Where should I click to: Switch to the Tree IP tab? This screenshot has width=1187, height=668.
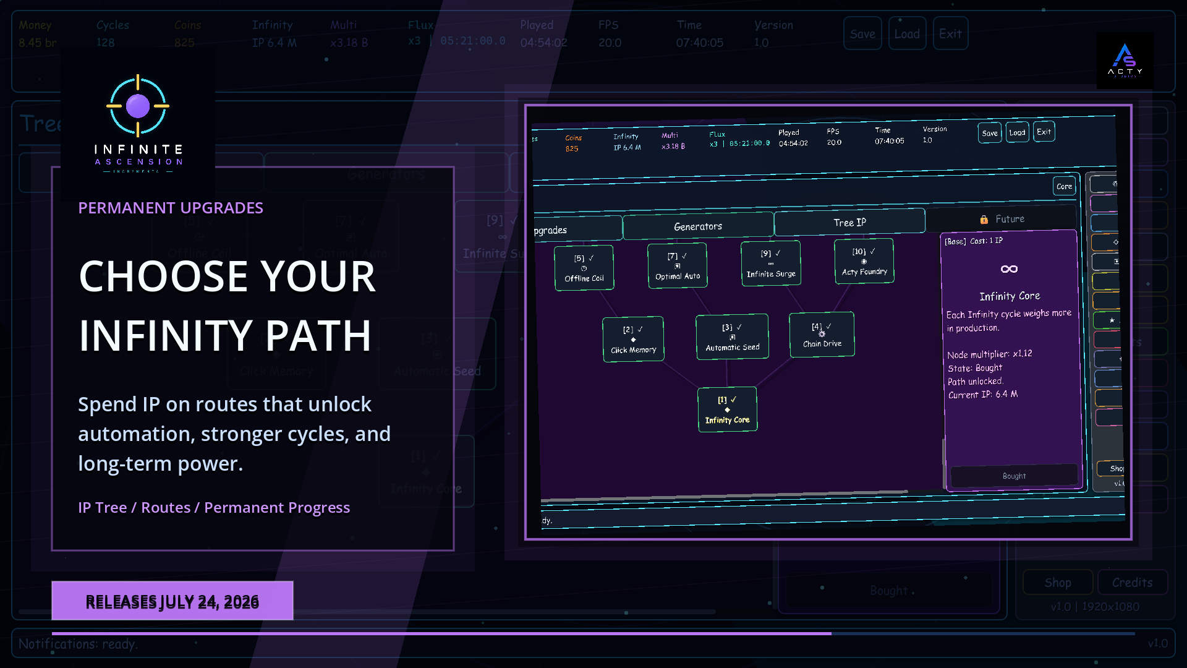[x=849, y=223]
